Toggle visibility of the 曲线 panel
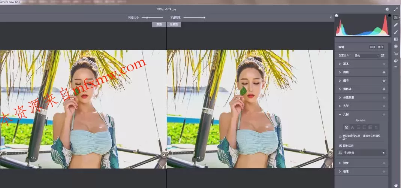401x188 pixels. (x=384, y=72)
